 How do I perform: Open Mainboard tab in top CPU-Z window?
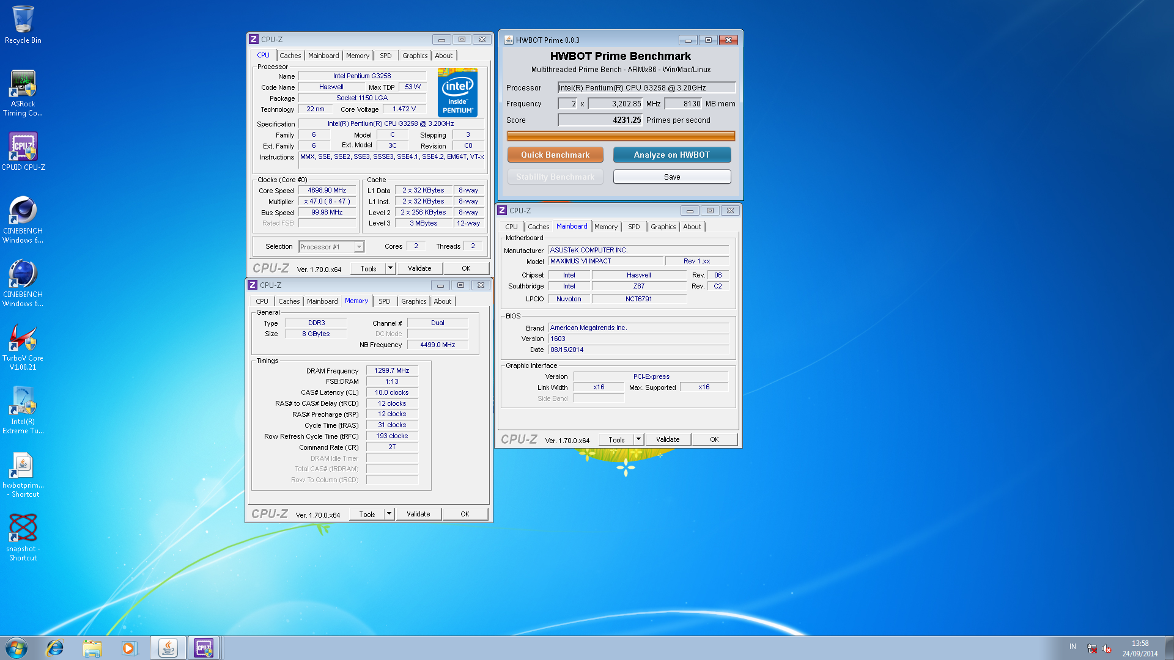pyautogui.click(x=323, y=56)
